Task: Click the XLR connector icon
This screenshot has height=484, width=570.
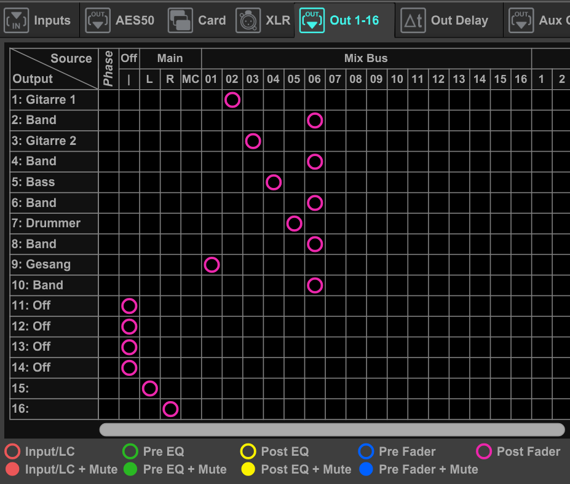Action: tap(248, 20)
